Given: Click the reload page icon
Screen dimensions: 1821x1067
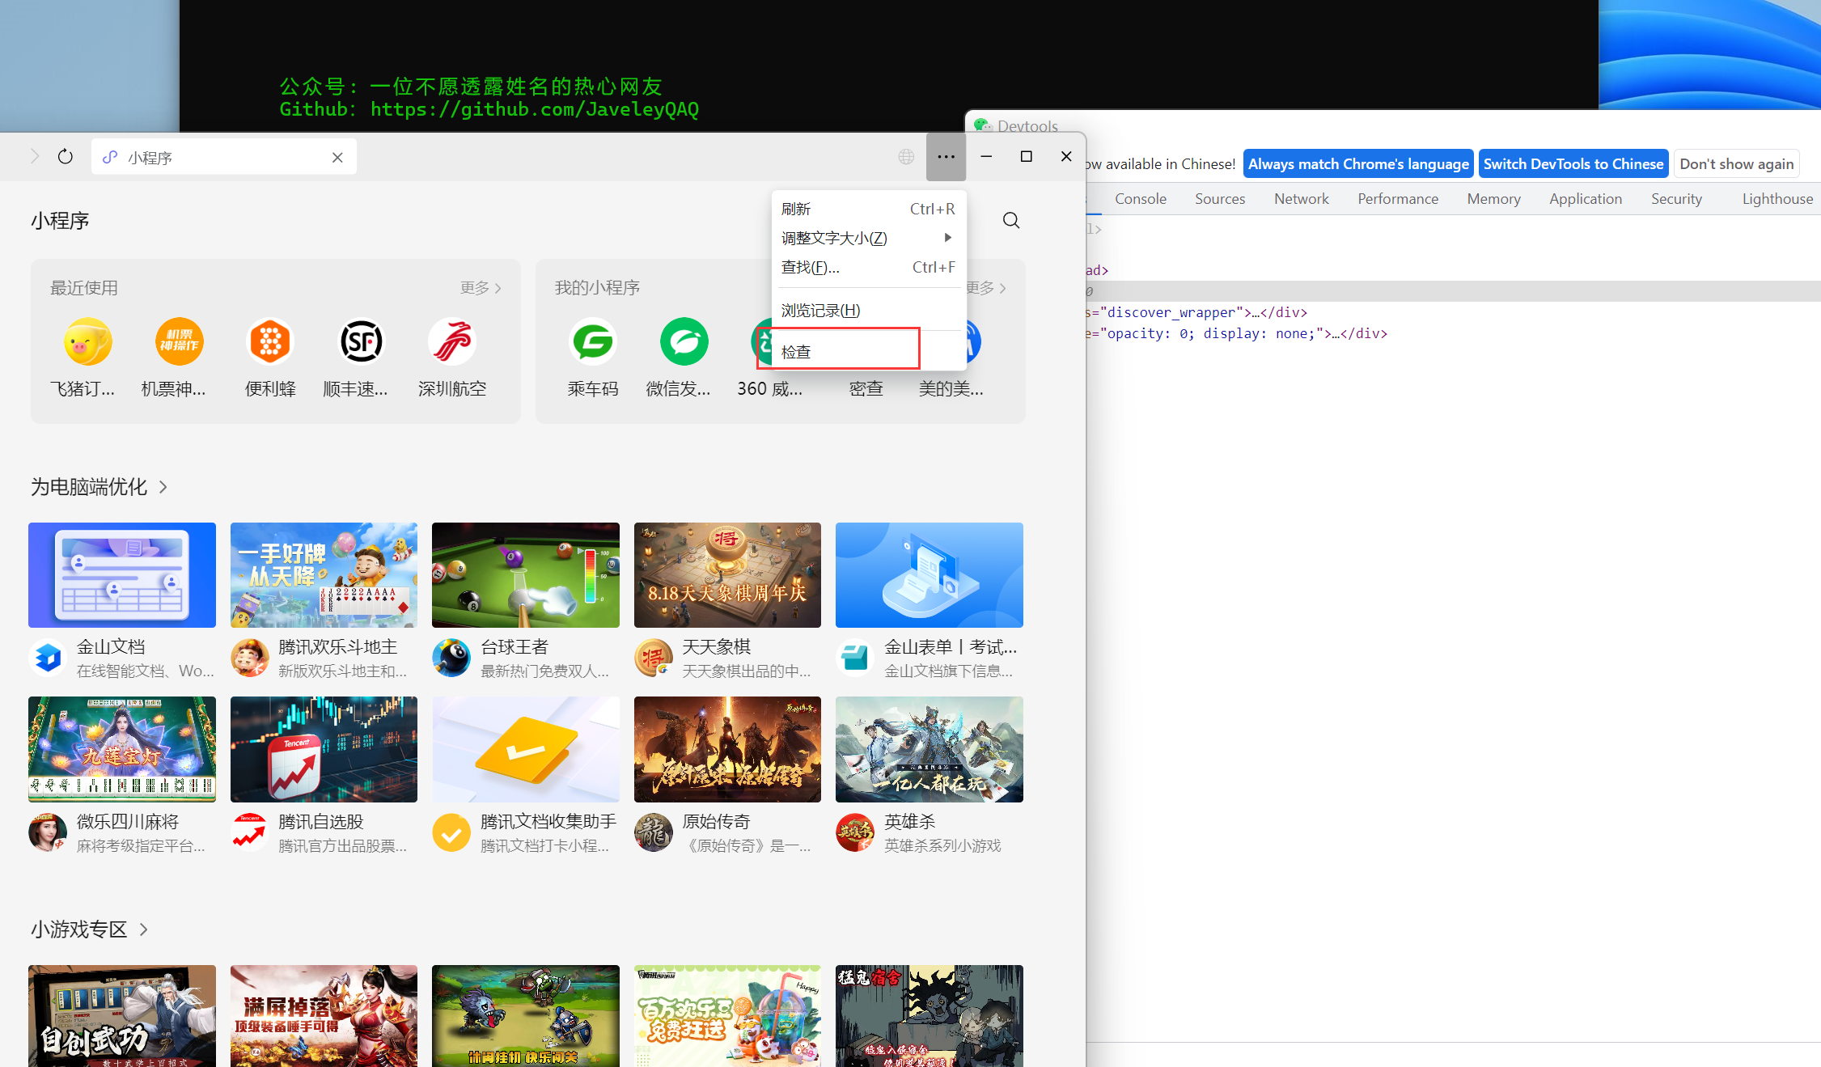Looking at the screenshot, I should pos(66,157).
